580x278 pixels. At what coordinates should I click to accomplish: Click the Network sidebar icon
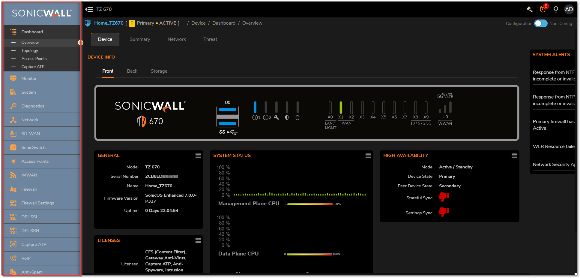pos(13,120)
